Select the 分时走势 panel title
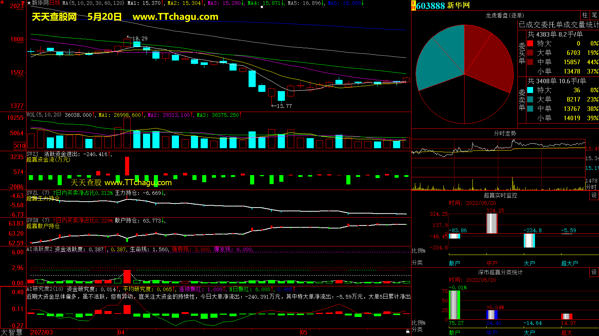 tap(505, 133)
